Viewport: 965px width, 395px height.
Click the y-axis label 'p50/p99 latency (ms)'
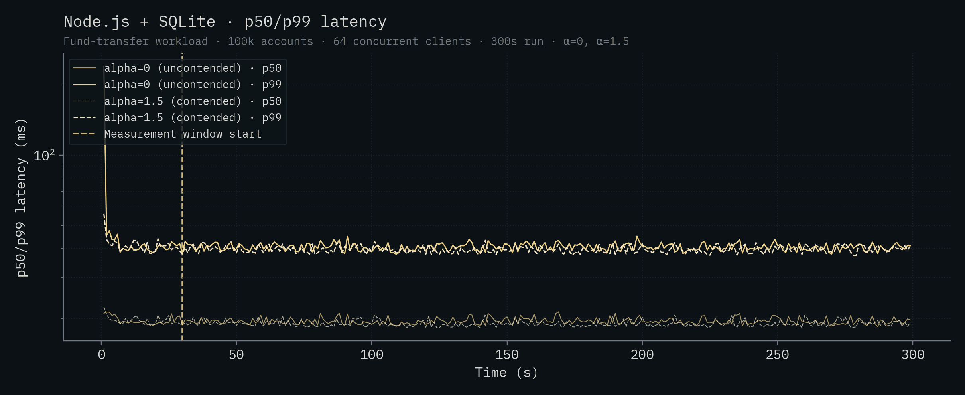point(21,197)
